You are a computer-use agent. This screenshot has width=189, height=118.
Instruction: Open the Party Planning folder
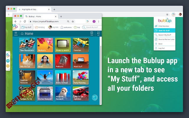coord(81,78)
